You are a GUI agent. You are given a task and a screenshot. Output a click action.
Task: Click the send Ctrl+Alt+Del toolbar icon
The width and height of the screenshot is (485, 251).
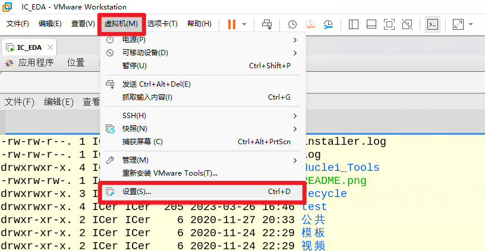267,24
